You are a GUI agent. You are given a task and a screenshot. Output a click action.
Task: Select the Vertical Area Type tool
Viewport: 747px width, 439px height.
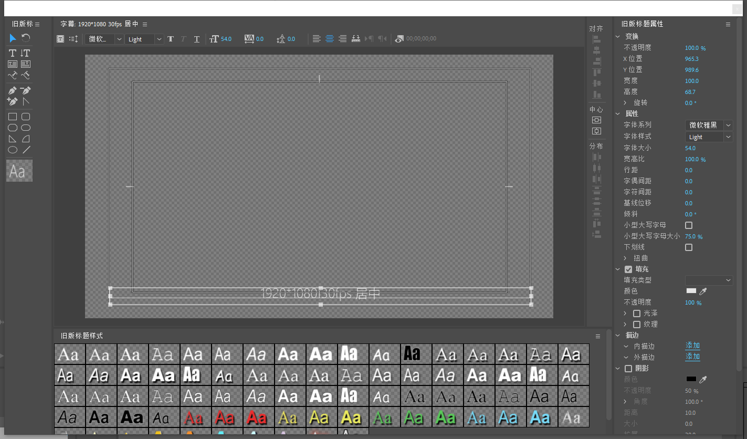pyautogui.click(x=26, y=64)
